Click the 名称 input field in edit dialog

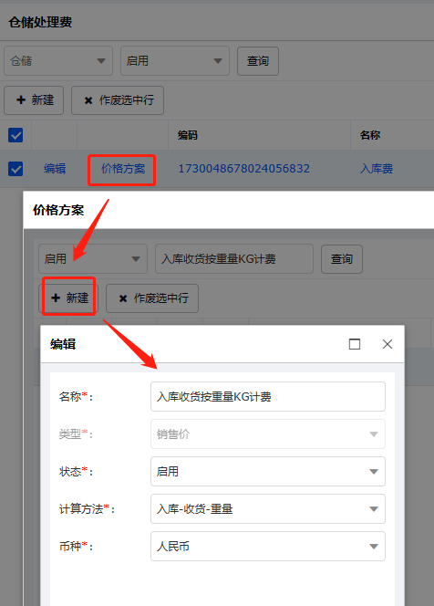(268, 396)
